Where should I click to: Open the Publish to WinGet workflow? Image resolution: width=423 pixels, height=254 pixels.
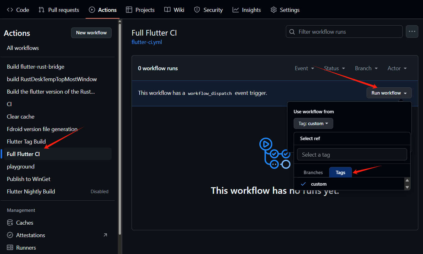coord(58,179)
